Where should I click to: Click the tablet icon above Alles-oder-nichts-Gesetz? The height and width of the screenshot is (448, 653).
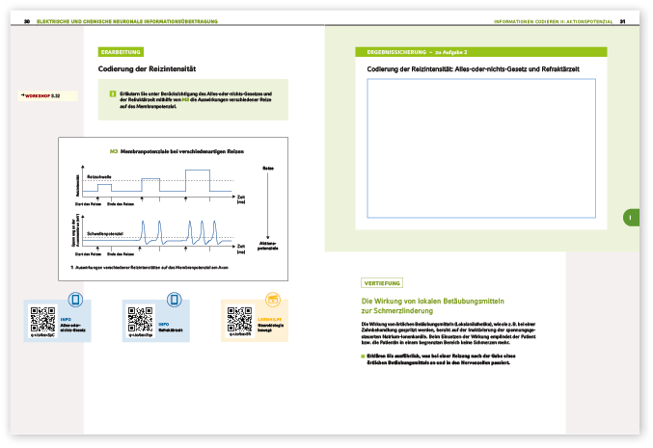click(x=76, y=299)
